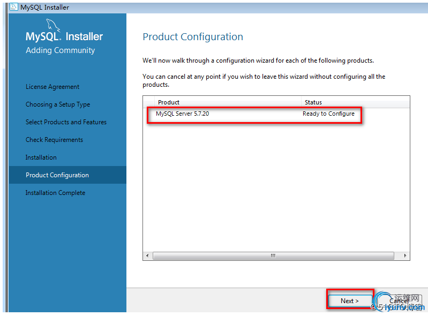The height and width of the screenshot is (316, 428).
Task: Click the Next > button
Action: point(350,300)
